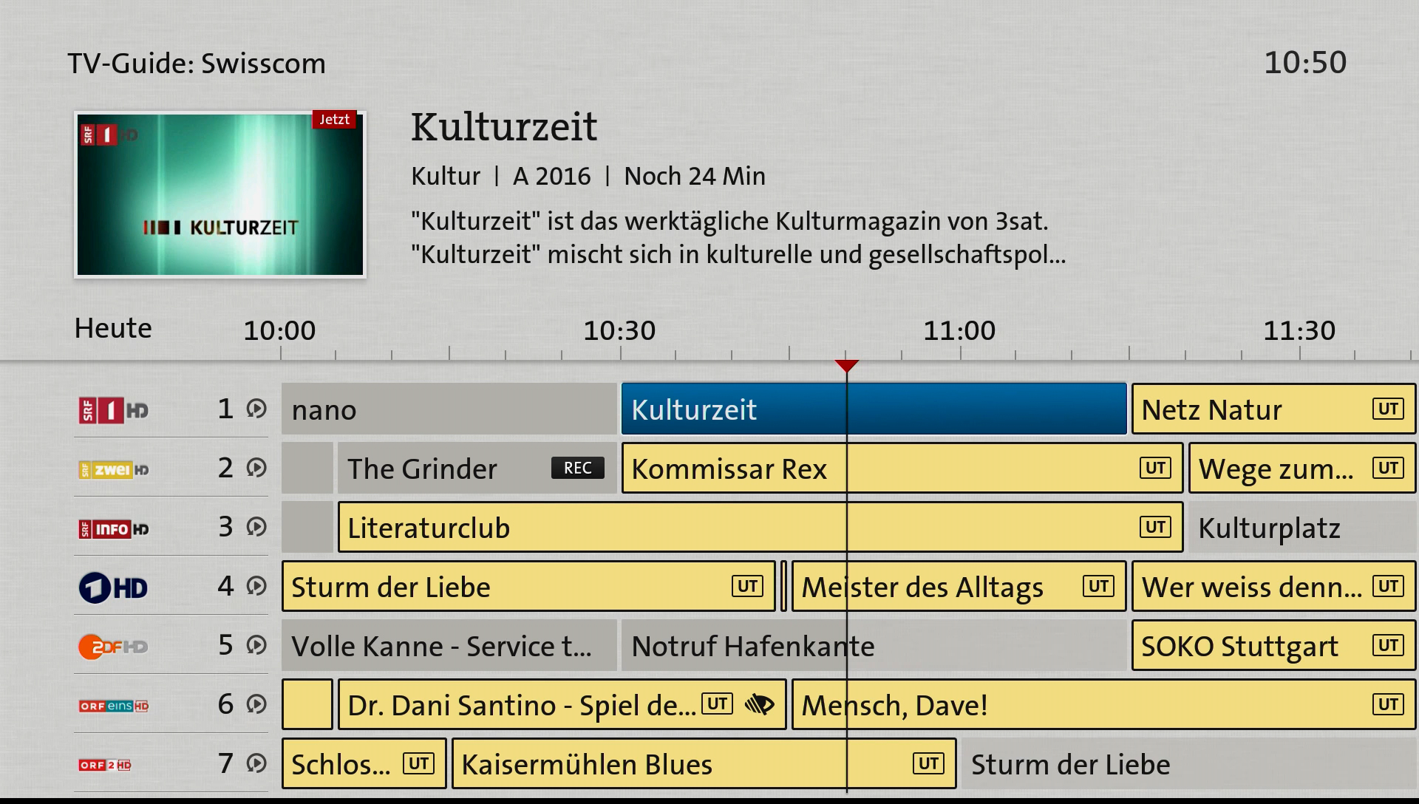The height and width of the screenshot is (804, 1419).
Task: Open Sturm der Liebe on channel 7
Action: tap(1188, 763)
